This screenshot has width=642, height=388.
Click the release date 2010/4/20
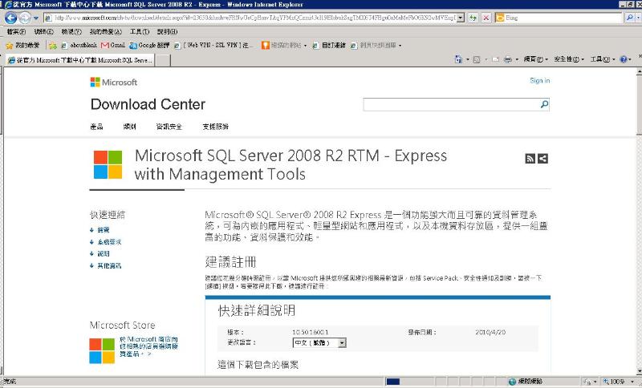pyautogui.click(x=490, y=333)
